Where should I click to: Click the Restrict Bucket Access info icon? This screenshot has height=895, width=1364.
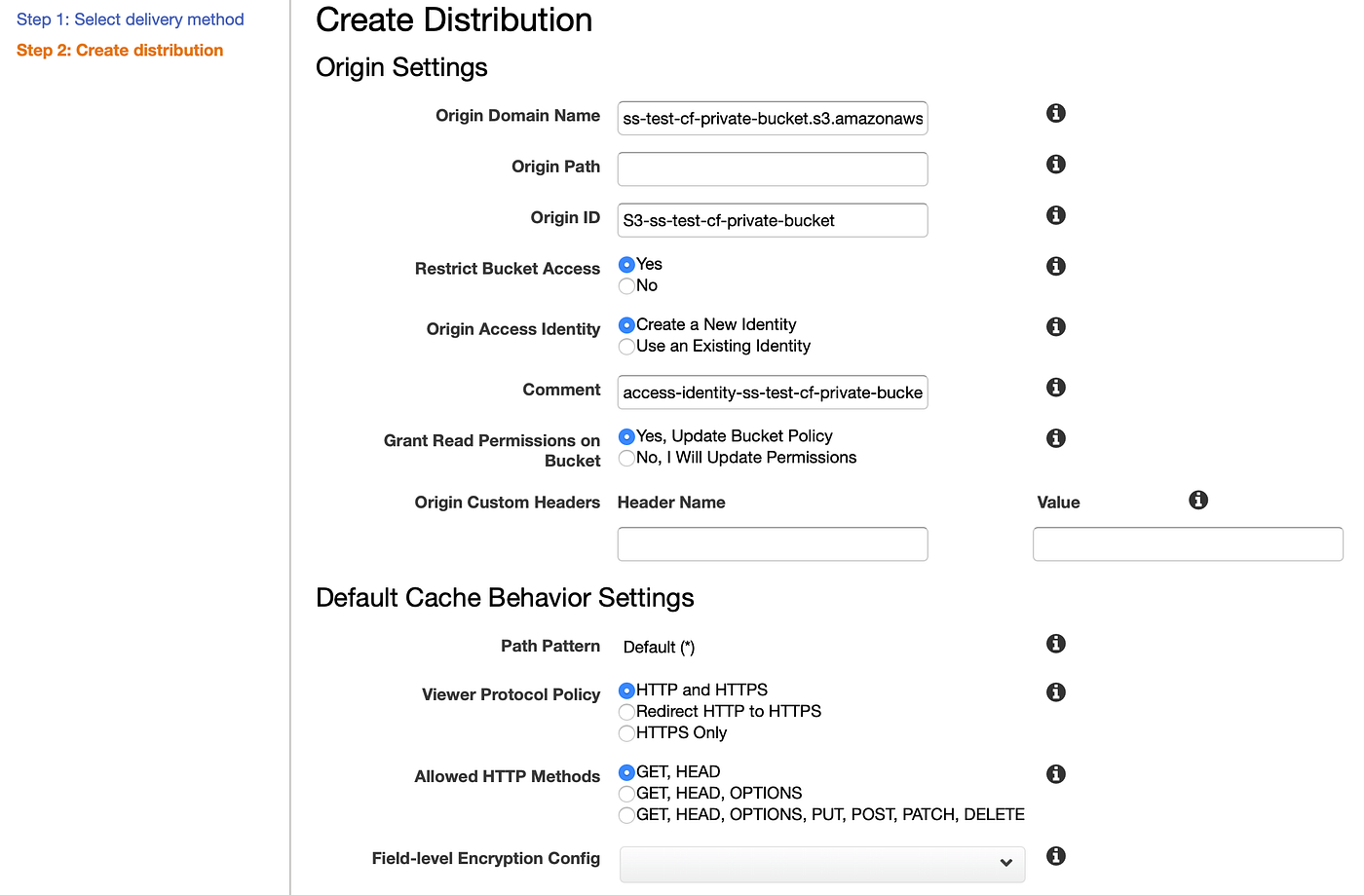(1055, 266)
